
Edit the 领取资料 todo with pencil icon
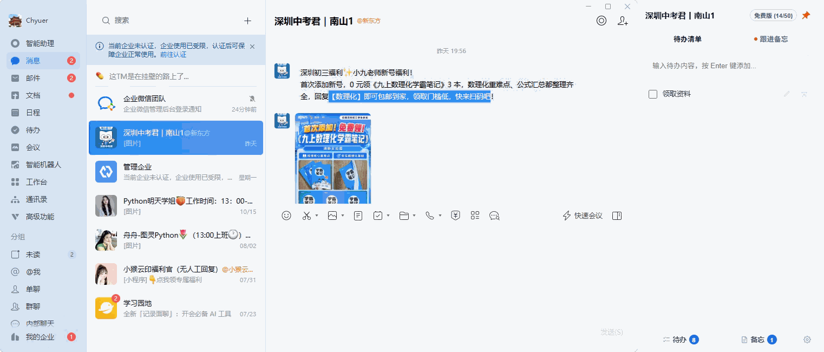[x=787, y=94]
